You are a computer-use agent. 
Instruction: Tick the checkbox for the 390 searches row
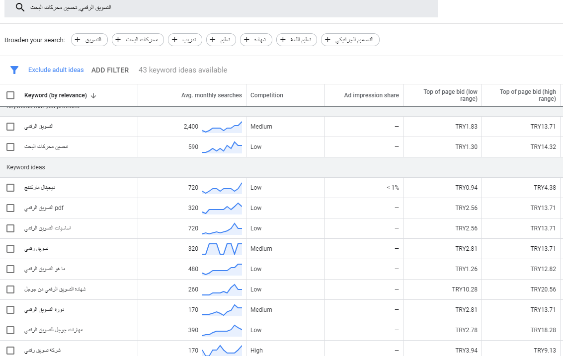pyautogui.click(x=10, y=330)
